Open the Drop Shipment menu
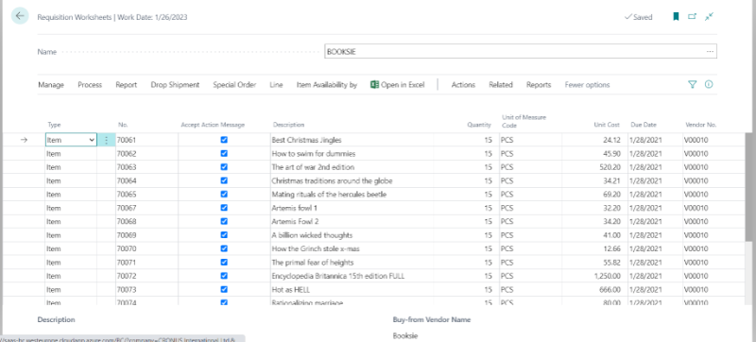 click(175, 85)
